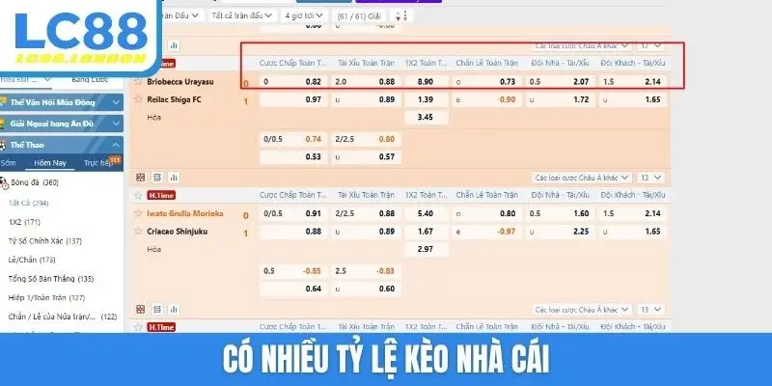
Task: Favorite Briobecca Urayasu with its star
Action: (138, 82)
